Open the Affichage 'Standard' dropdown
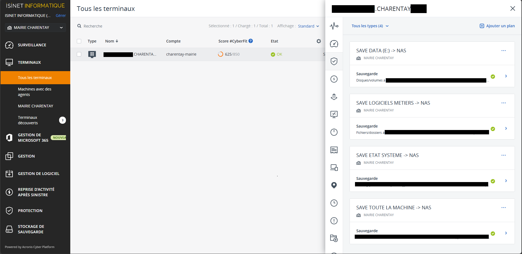The image size is (522, 254). click(x=308, y=26)
